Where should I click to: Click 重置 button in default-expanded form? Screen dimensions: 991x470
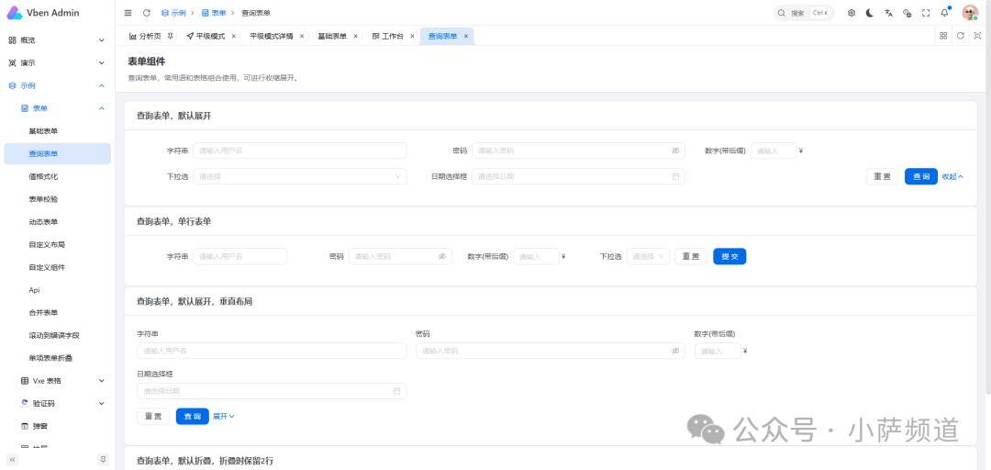[883, 176]
